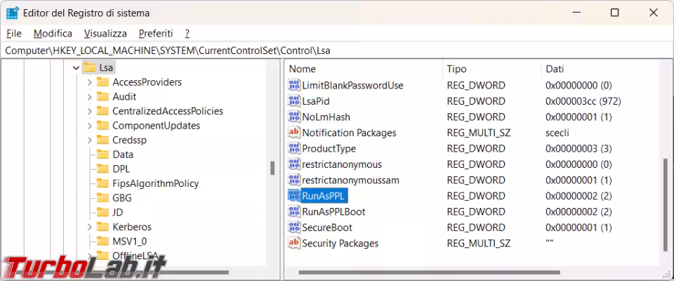Click the LimitBlankPasswordUse DWORD icon
This screenshot has width=674, height=281.
coord(294,85)
